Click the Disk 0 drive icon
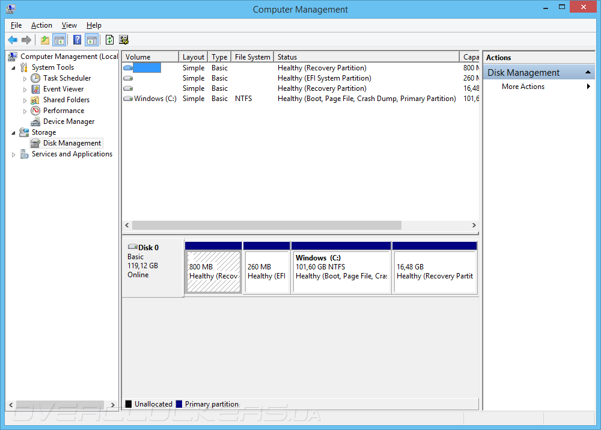The width and height of the screenshot is (601, 430). 133,247
